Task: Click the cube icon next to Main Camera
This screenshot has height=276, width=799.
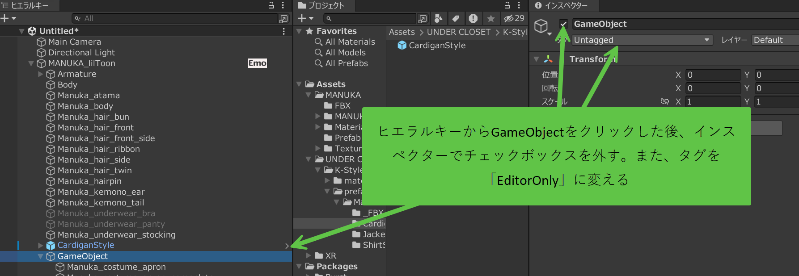Action: 41,42
